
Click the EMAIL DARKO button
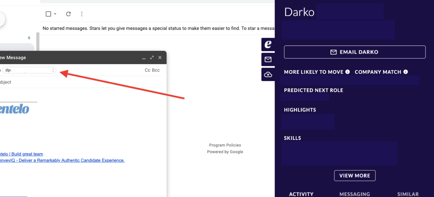pyautogui.click(x=355, y=52)
